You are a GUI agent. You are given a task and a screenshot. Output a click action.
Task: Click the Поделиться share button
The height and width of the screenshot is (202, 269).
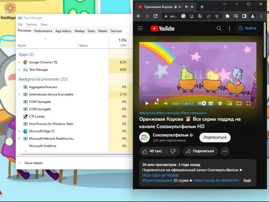[200, 151]
